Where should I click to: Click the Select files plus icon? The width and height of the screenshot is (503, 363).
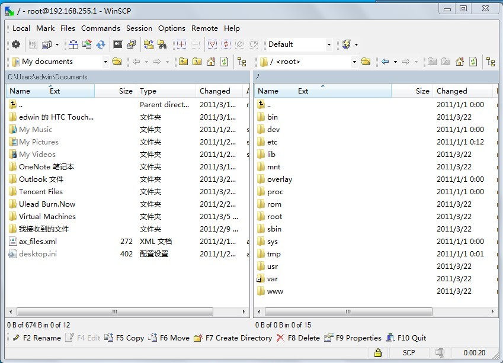click(181, 44)
